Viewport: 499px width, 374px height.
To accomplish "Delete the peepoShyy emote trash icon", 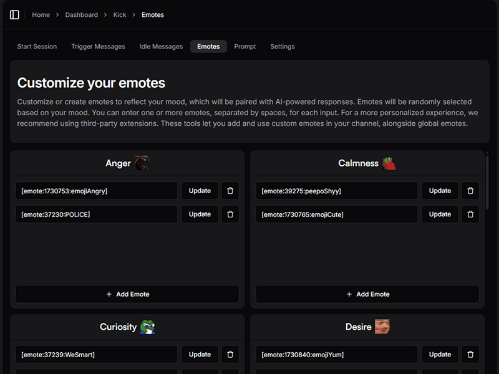I will pyautogui.click(x=470, y=191).
